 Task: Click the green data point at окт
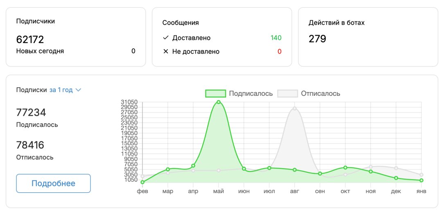tap(345, 167)
